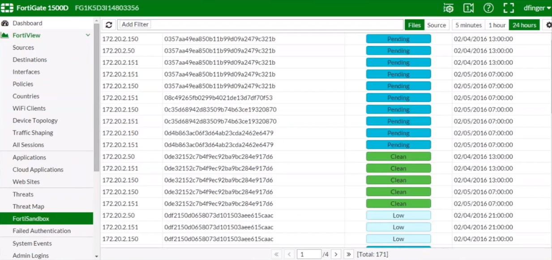Open the CLI console icon in top bar
The width and height of the screenshot is (552, 260).
pos(468,8)
